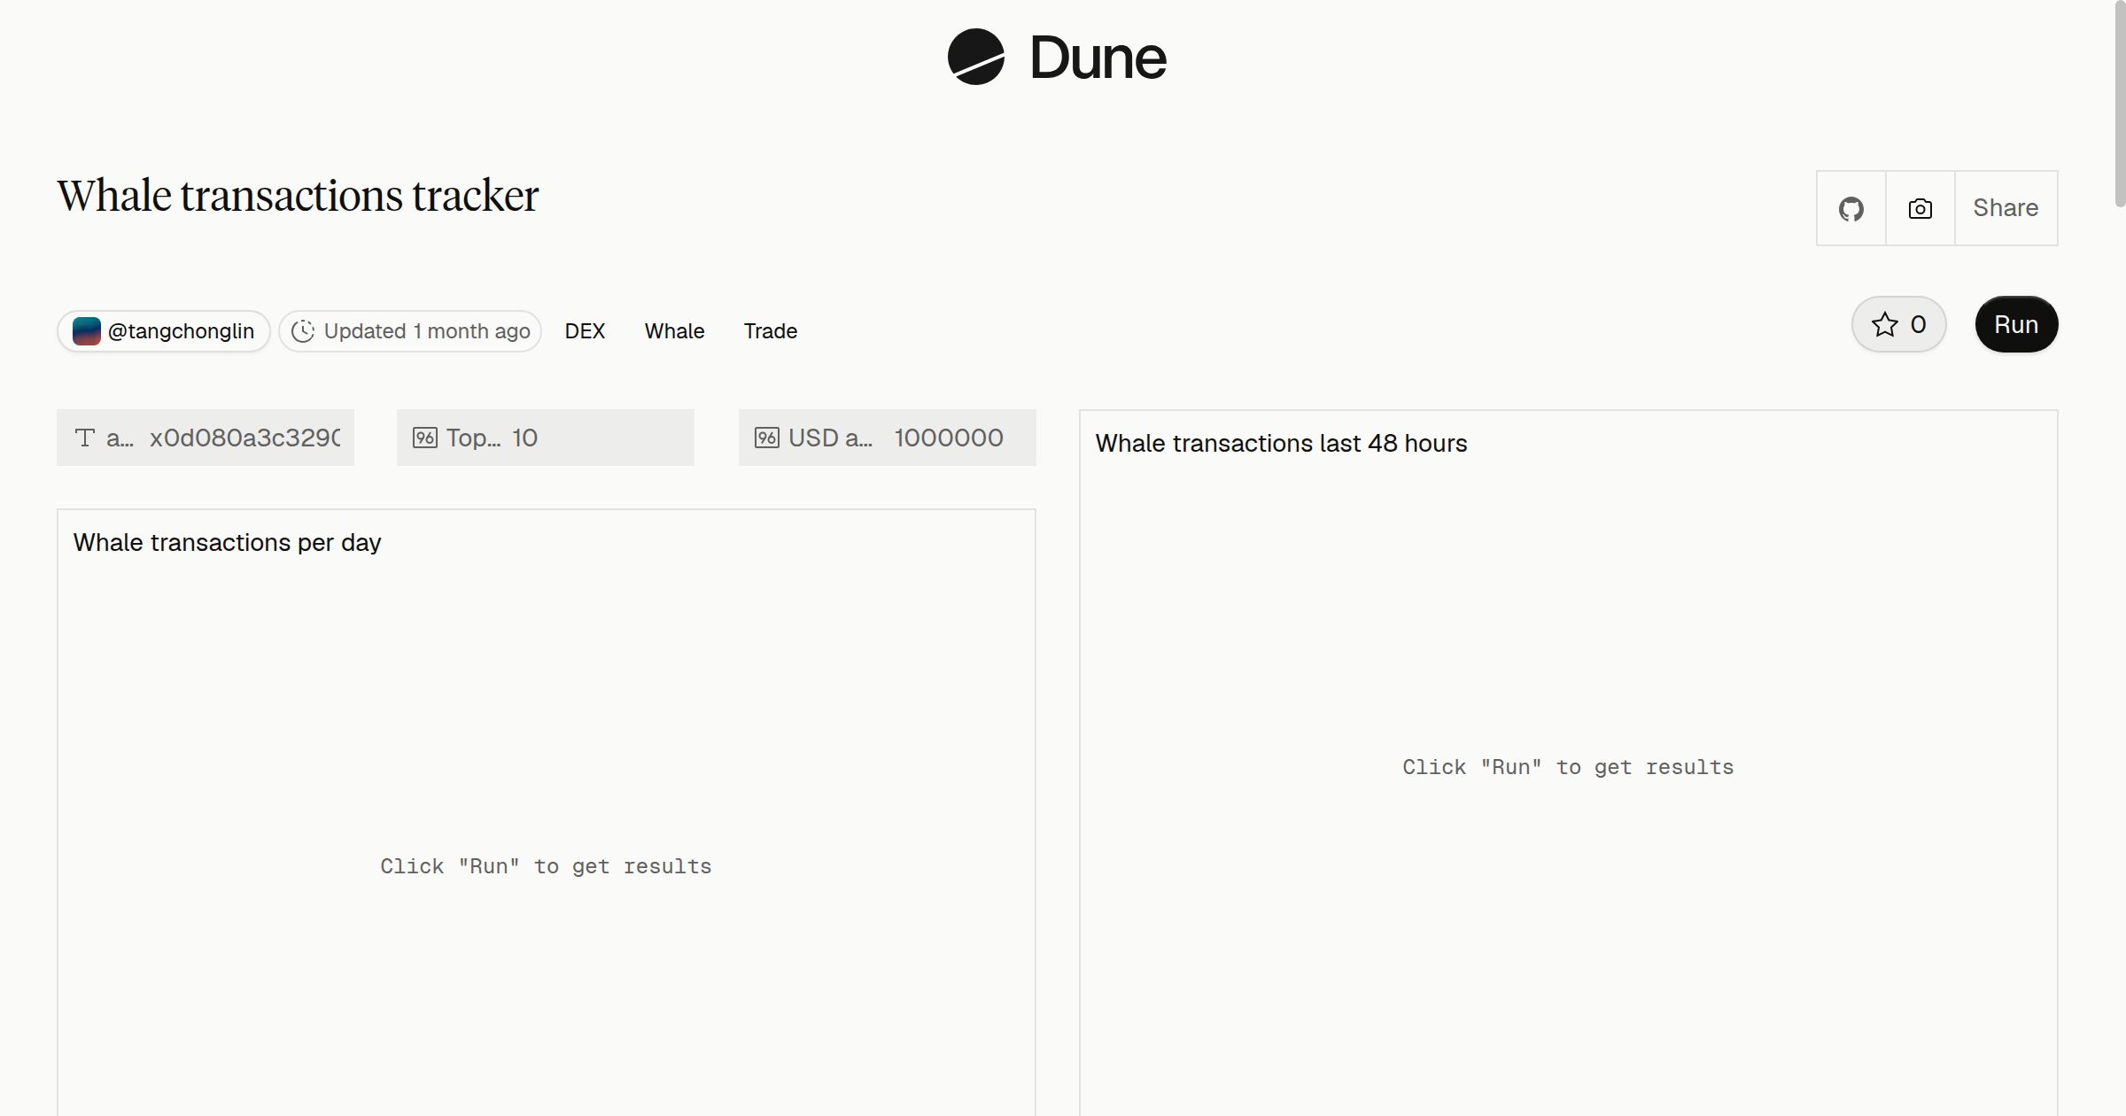
Task: Select the Whale tag
Action: point(674,331)
